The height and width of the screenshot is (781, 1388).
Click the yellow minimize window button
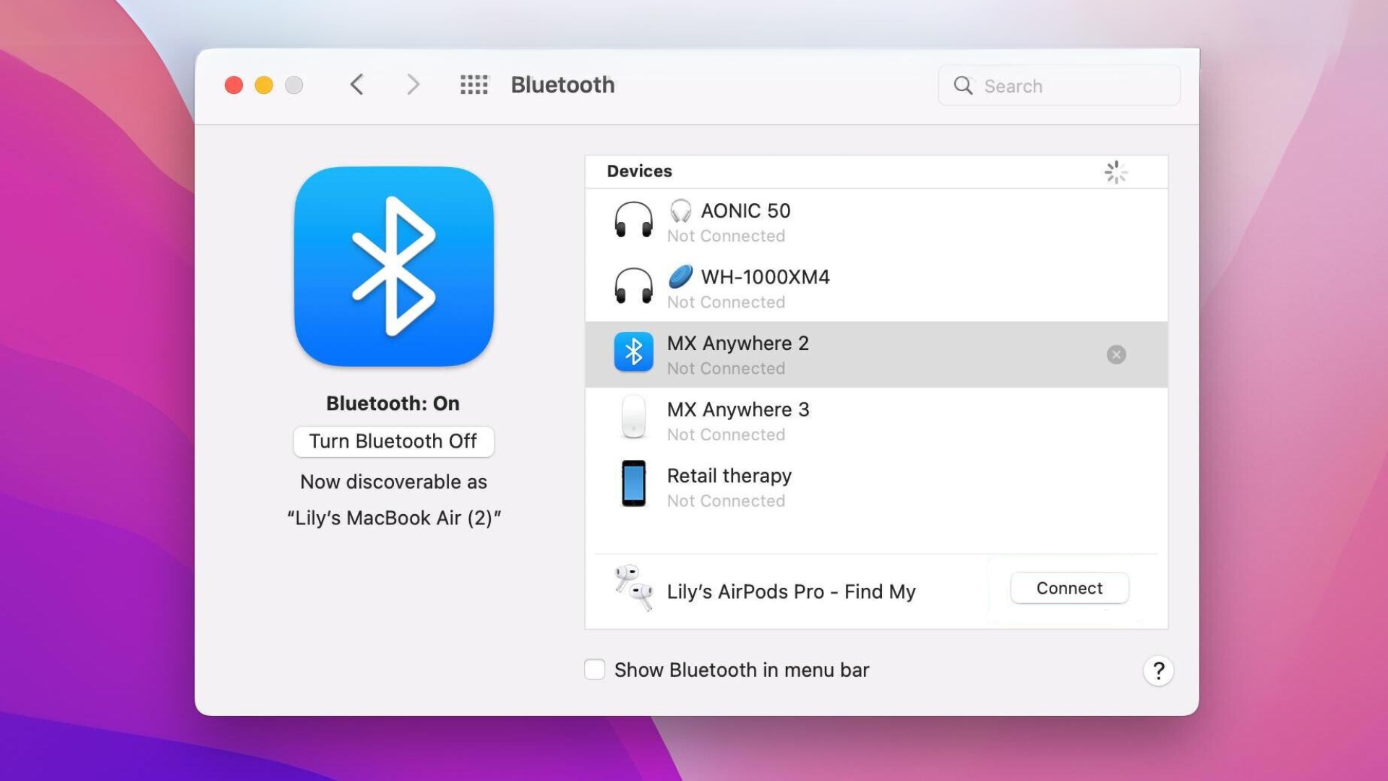pyautogui.click(x=264, y=85)
